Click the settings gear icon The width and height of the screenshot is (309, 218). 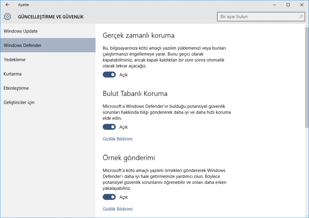(x=8, y=17)
